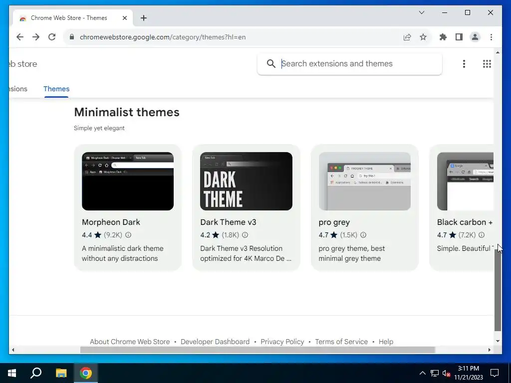The width and height of the screenshot is (511, 383).
Task: Open the Dark Theme v3 preview image
Action: pos(246,181)
